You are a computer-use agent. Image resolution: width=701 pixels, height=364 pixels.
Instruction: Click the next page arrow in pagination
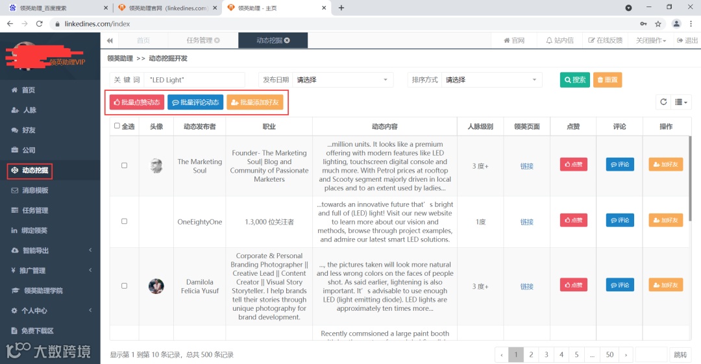626,355
